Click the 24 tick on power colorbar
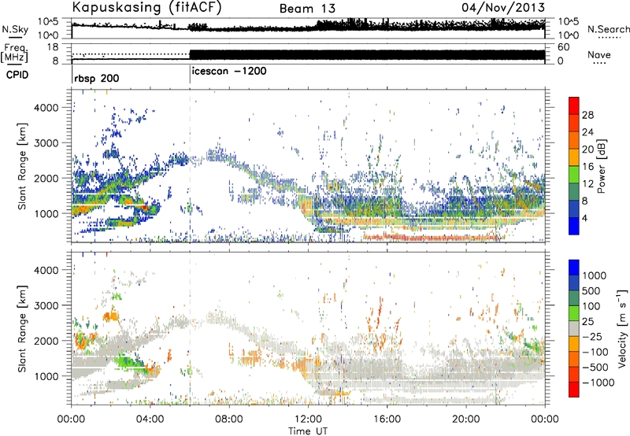 (587, 132)
